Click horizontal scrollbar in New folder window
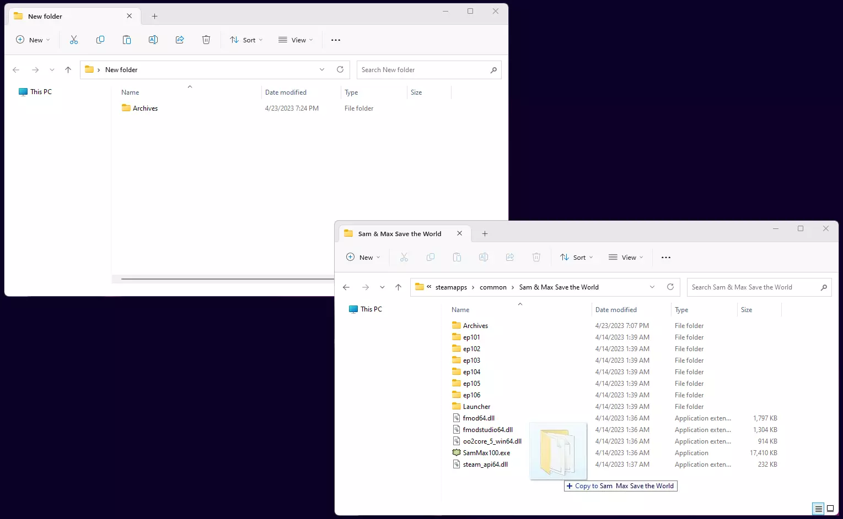This screenshot has width=843, height=519. tap(227, 279)
